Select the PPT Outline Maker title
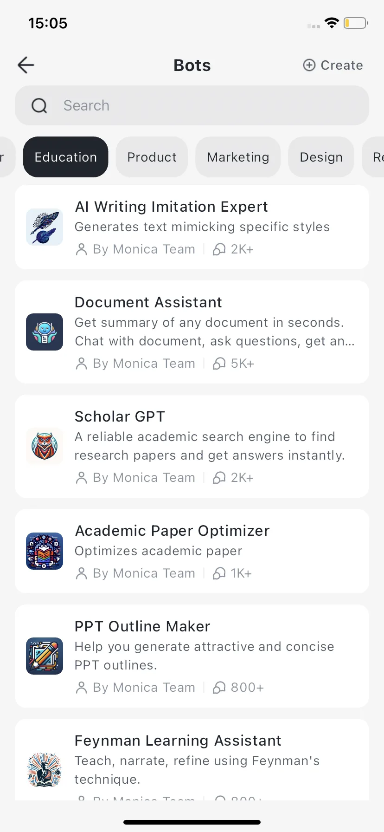Screen dimensions: 384x832 coord(142,626)
